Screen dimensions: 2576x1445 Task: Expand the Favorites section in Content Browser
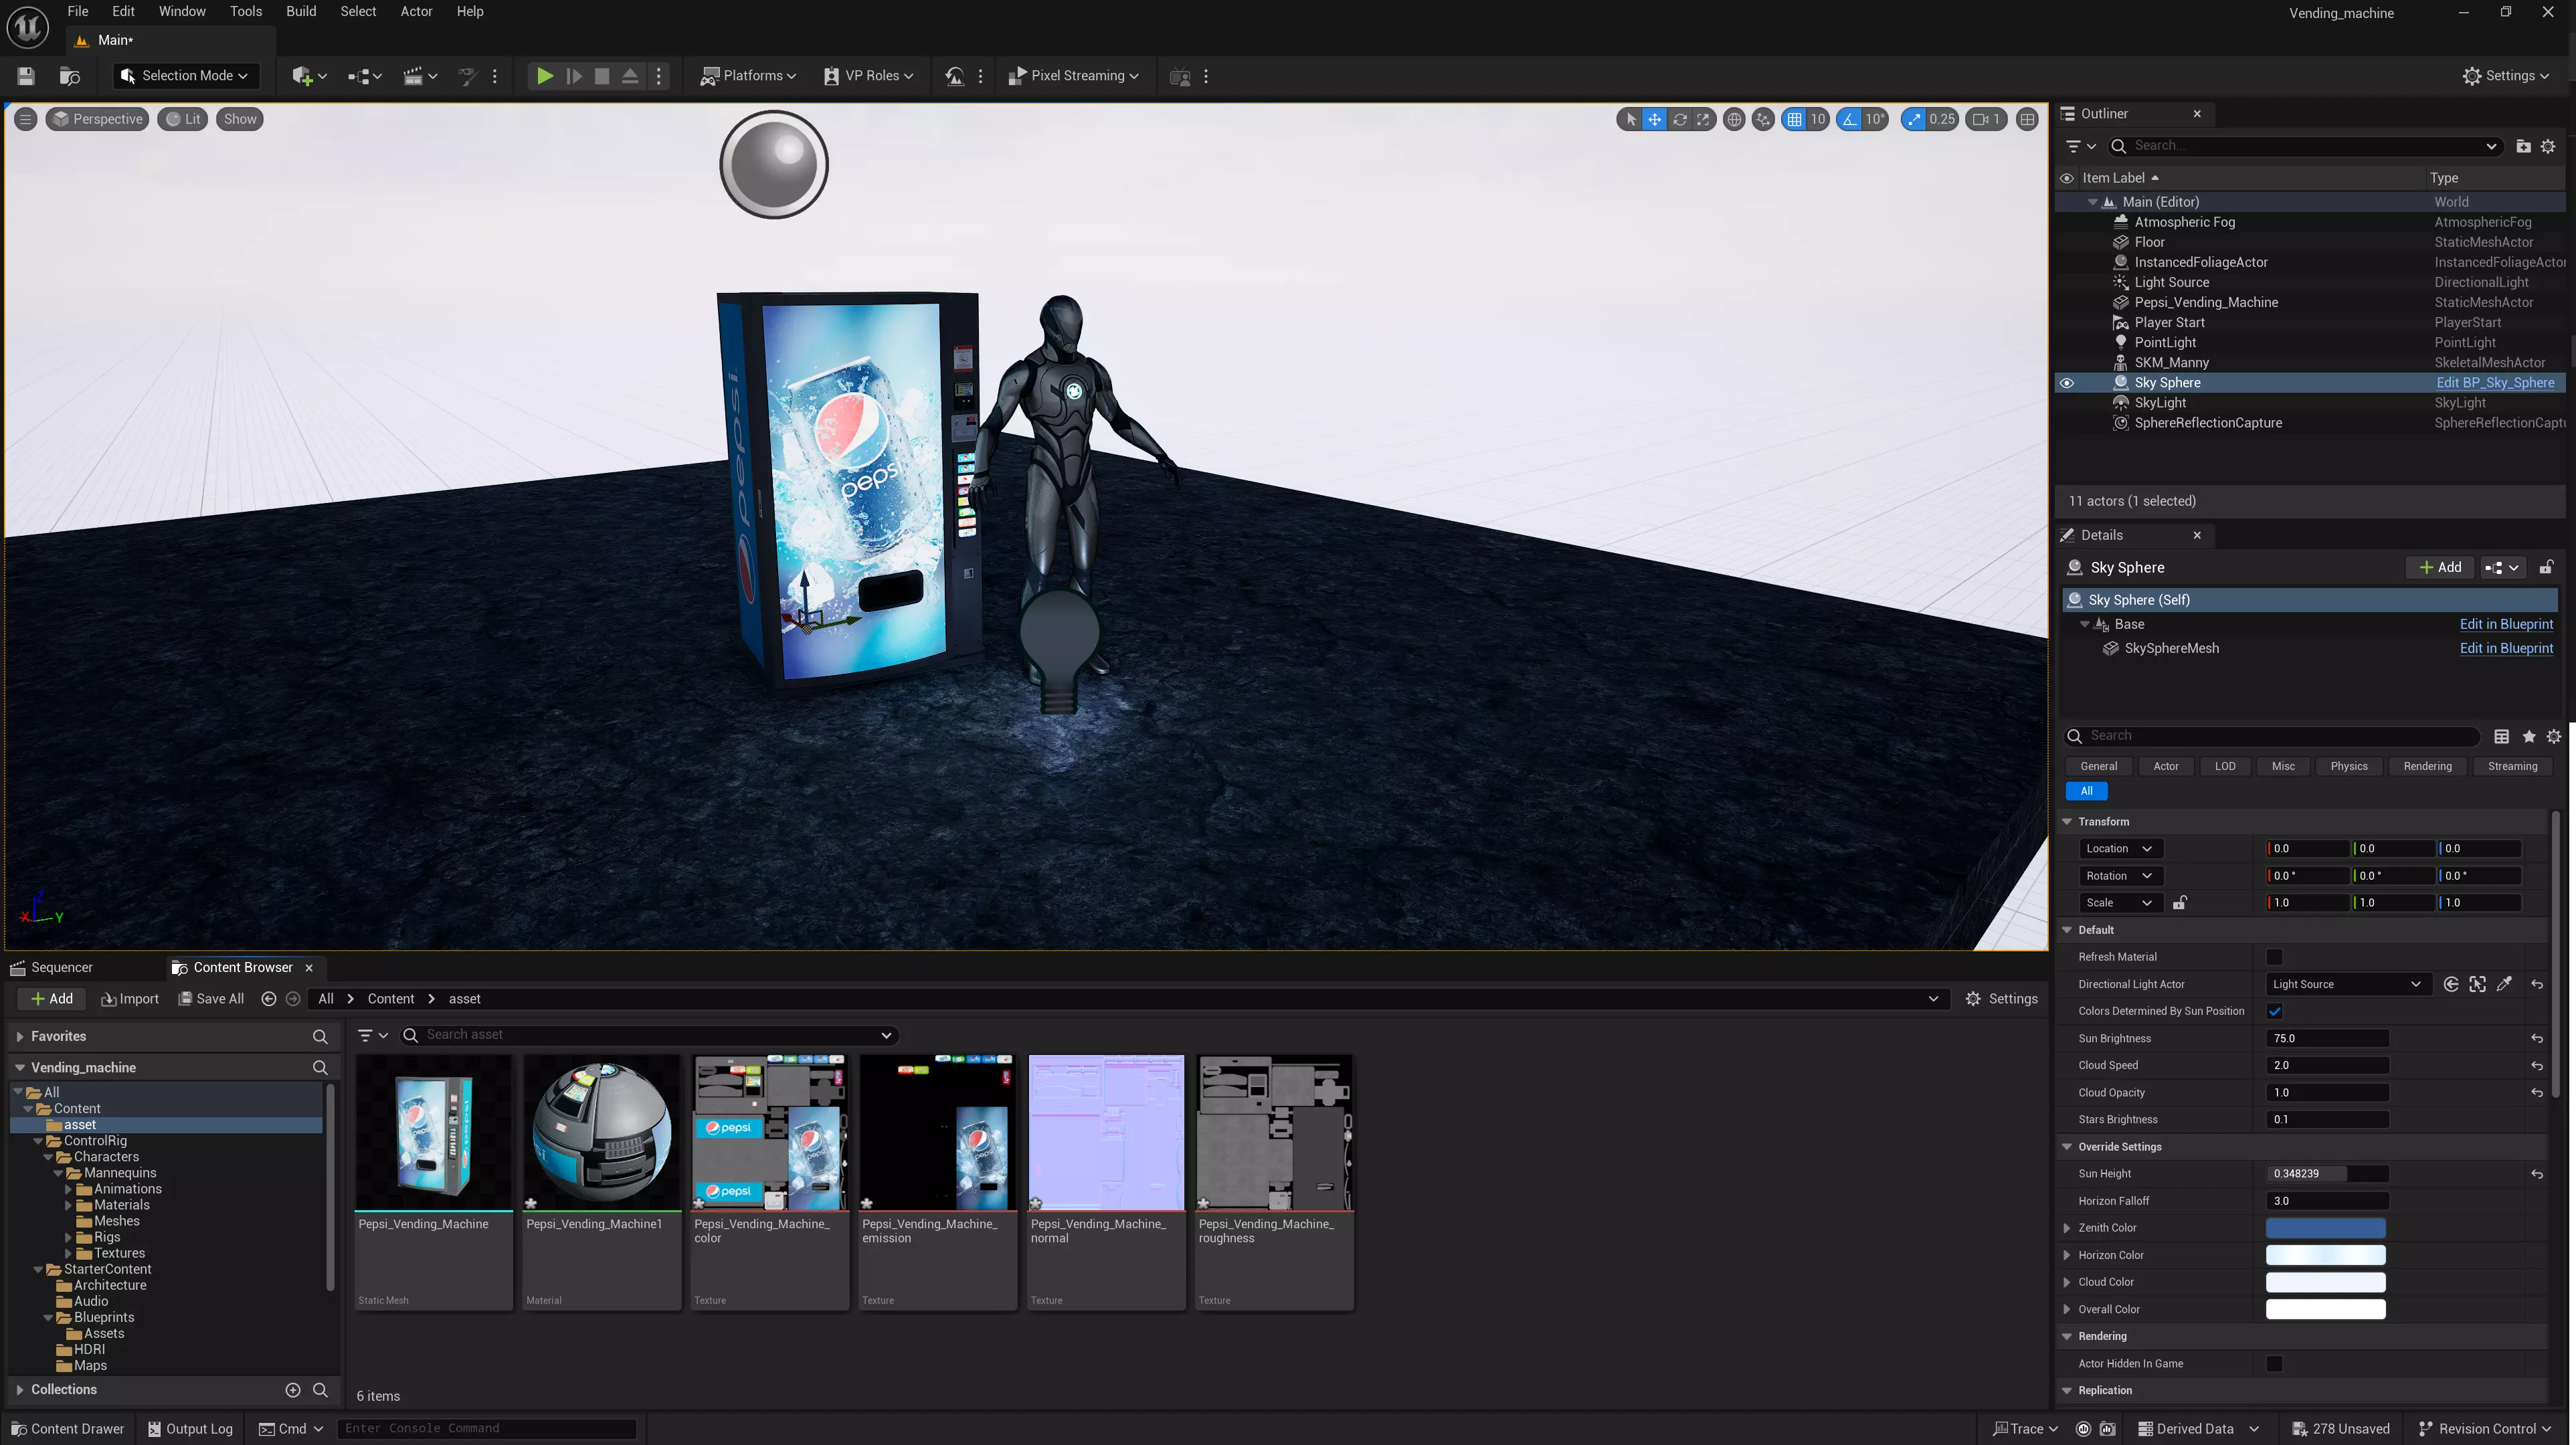19,1036
